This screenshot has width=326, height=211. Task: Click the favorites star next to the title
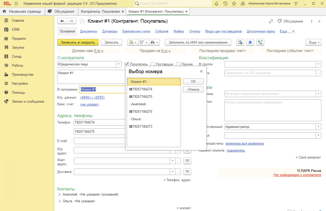(82, 21)
